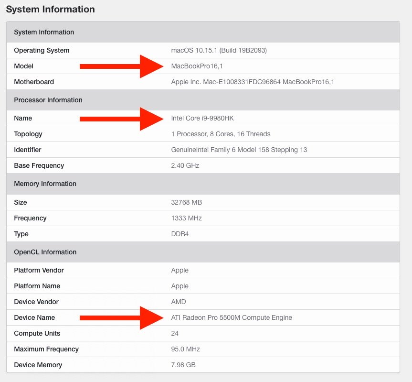Click the red arrow pointing to Intel Core i9-9980HK
The width and height of the screenshot is (412, 382).
pyautogui.click(x=121, y=119)
